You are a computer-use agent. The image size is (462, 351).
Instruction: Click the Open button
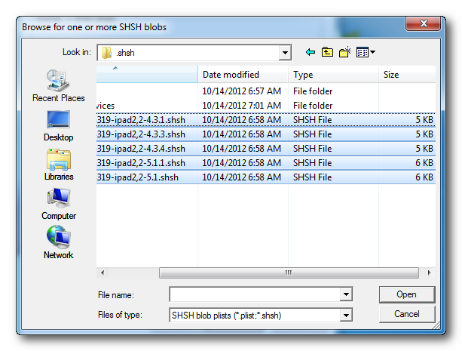click(406, 294)
